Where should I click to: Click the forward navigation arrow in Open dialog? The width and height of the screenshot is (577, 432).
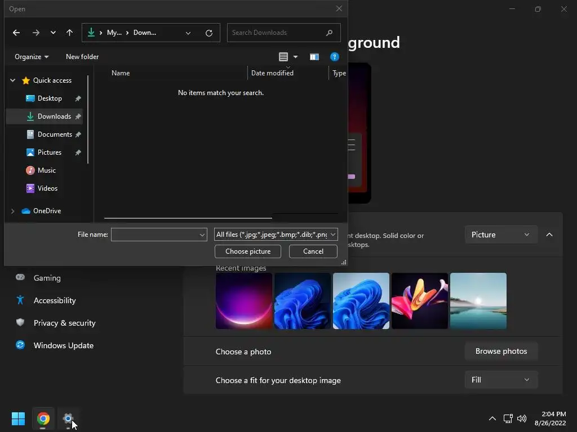(35, 33)
